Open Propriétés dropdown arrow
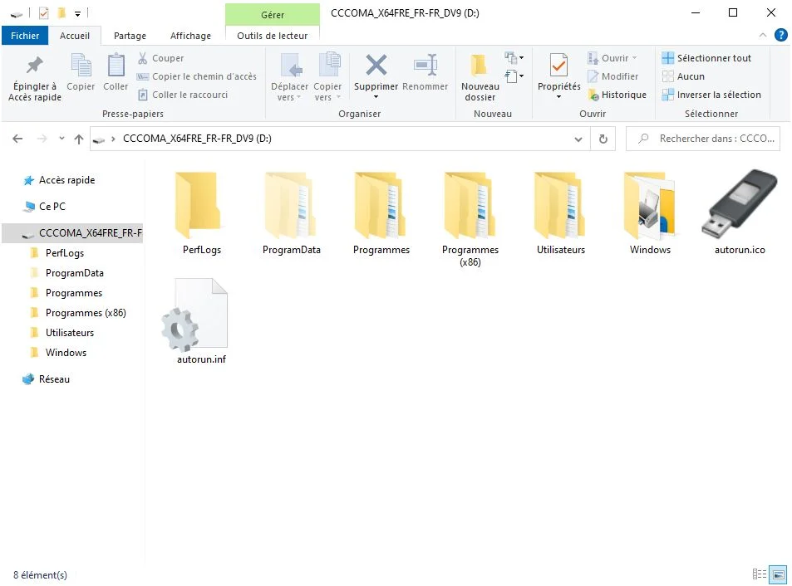 [558, 97]
